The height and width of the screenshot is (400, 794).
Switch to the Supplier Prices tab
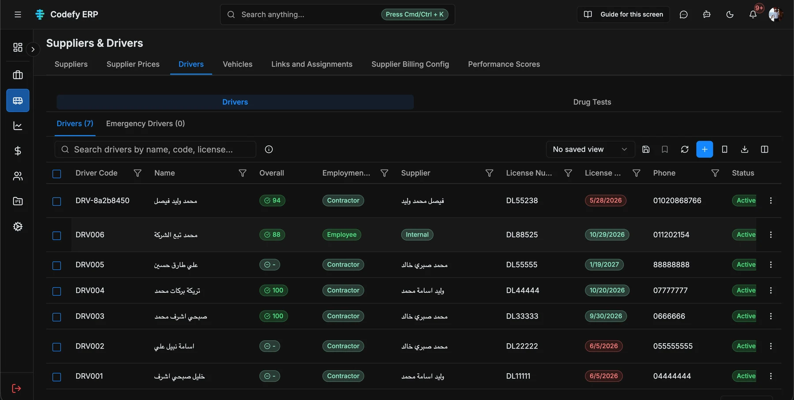point(133,64)
